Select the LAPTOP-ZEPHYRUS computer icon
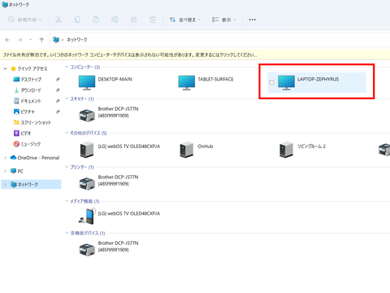Image resolution: width=390 pixels, height=293 pixels. coord(286,83)
